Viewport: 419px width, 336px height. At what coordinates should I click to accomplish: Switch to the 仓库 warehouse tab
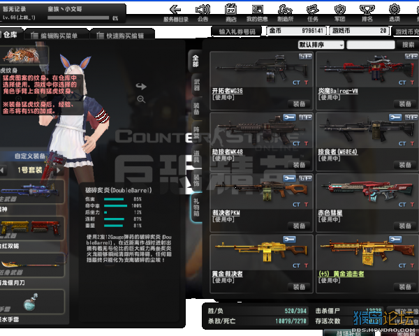click(10, 35)
